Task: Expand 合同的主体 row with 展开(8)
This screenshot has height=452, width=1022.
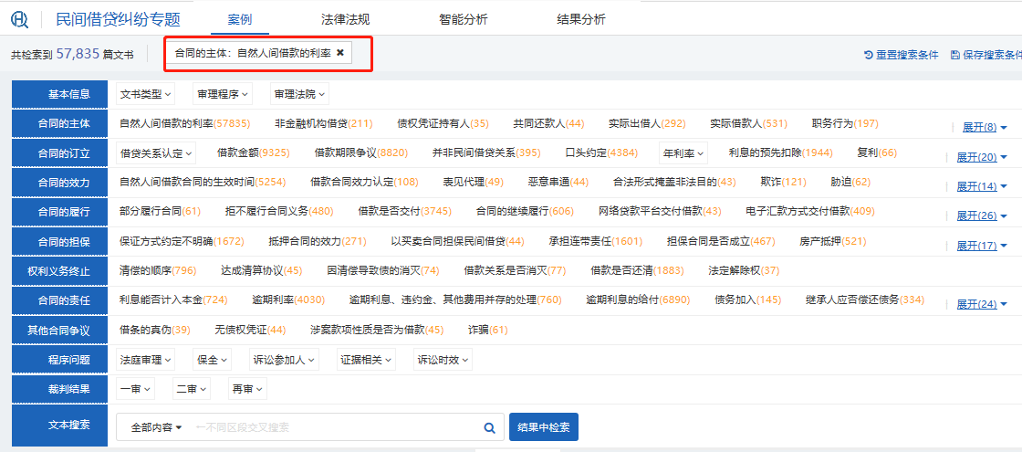Action: [x=985, y=128]
